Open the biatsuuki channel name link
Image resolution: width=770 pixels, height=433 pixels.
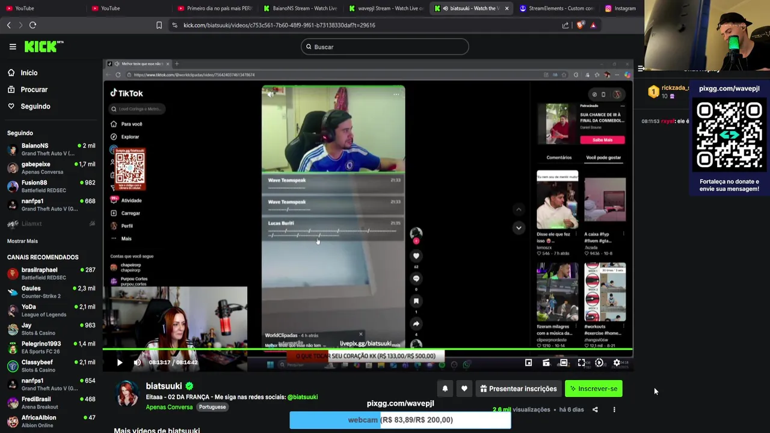point(164,386)
